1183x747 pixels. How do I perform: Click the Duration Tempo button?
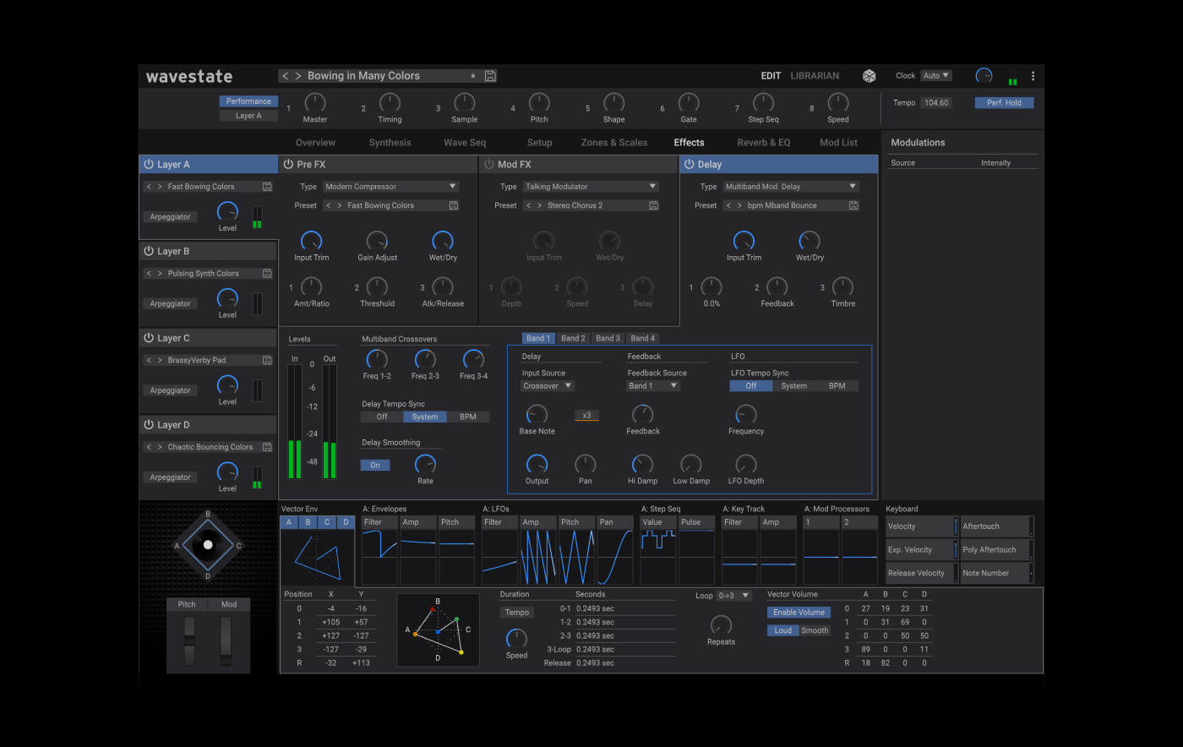pos(517,613)
